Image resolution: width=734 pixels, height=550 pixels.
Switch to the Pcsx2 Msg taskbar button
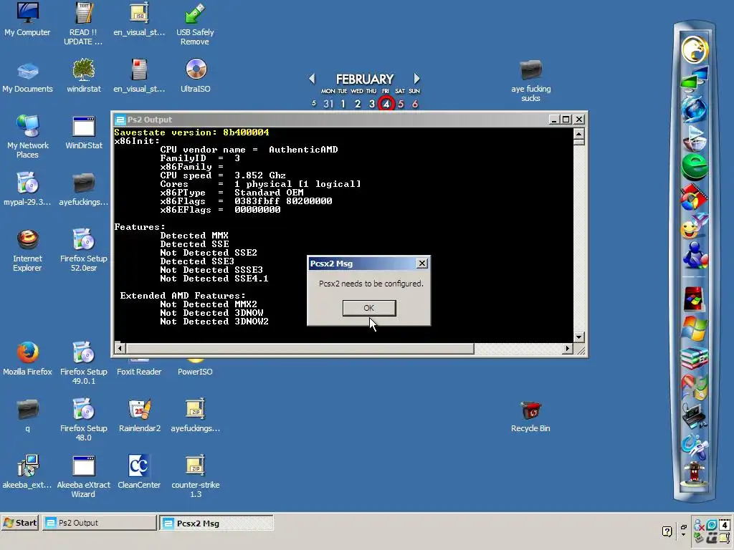pyautogui.click(x=216, y=523)
